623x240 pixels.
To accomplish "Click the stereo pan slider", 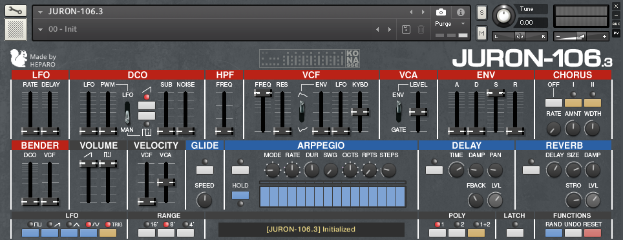I will [x=520, y=36].
